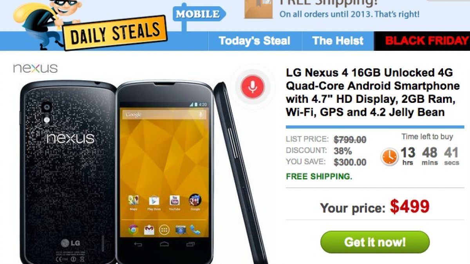This screenshot has width=470, height=264.
Task: Click the Mobile signpost icon
Action: [199, 15]
